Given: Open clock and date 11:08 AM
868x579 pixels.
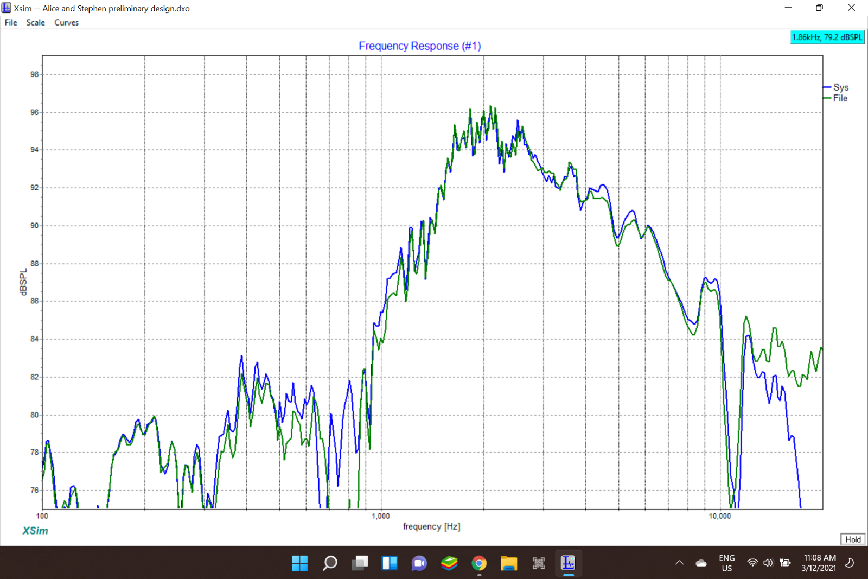Looking at the screenshot, I should coord(820,563).
